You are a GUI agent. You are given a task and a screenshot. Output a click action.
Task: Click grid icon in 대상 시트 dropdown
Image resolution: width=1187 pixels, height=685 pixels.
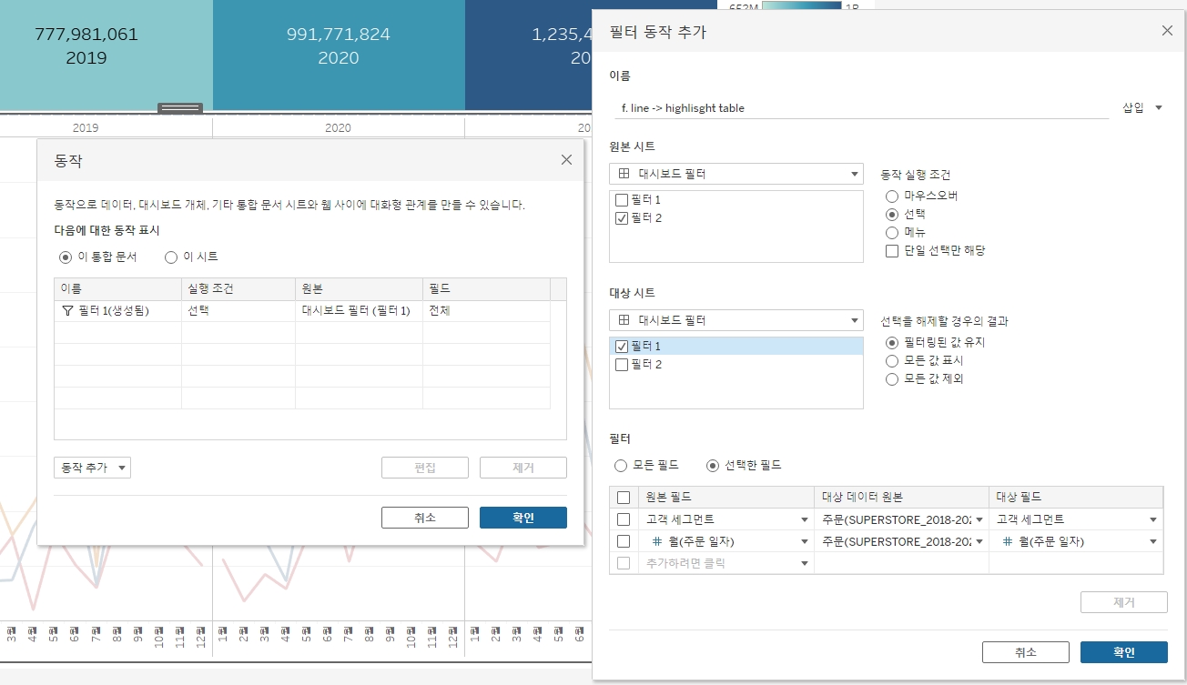coord(624,320)
